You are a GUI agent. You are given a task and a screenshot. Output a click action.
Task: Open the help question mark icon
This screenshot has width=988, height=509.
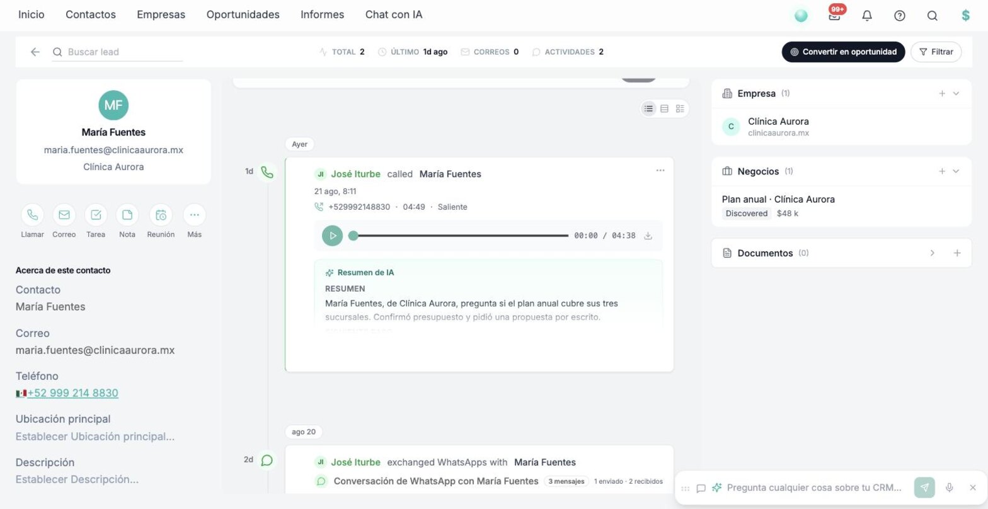pyautogui.click(x=900, y=16)
